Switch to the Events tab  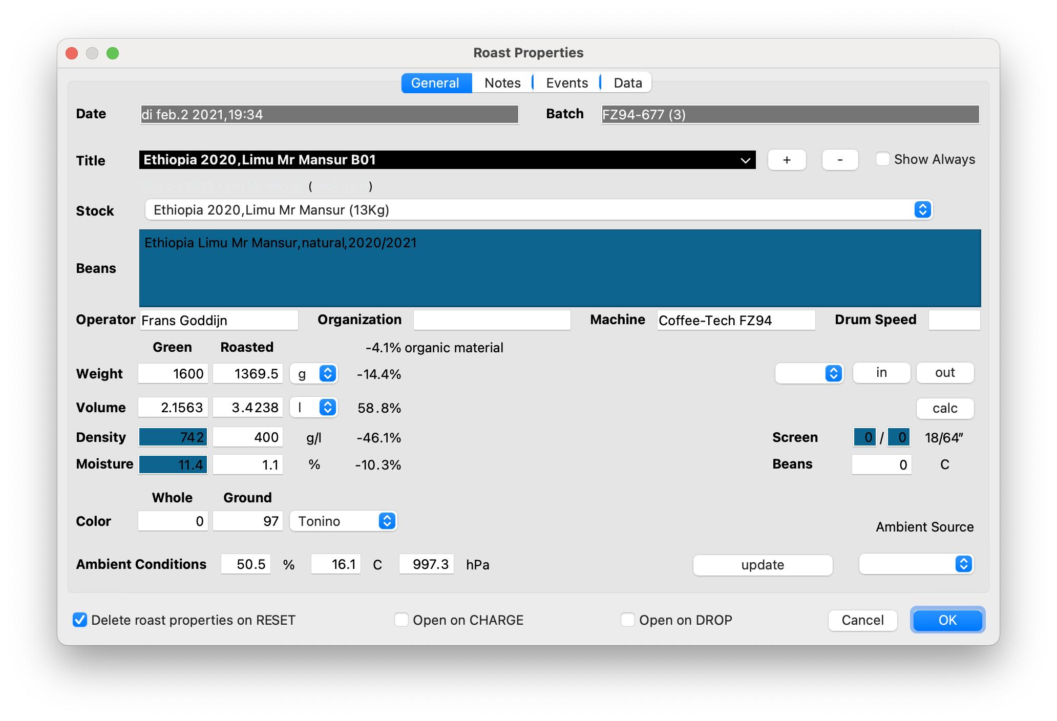tap(566, 83)
